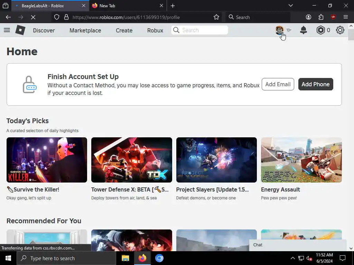The width and height of the screenshot is (354, 265).
Task: Open the tracking protection shield icon
Action: 57,17
